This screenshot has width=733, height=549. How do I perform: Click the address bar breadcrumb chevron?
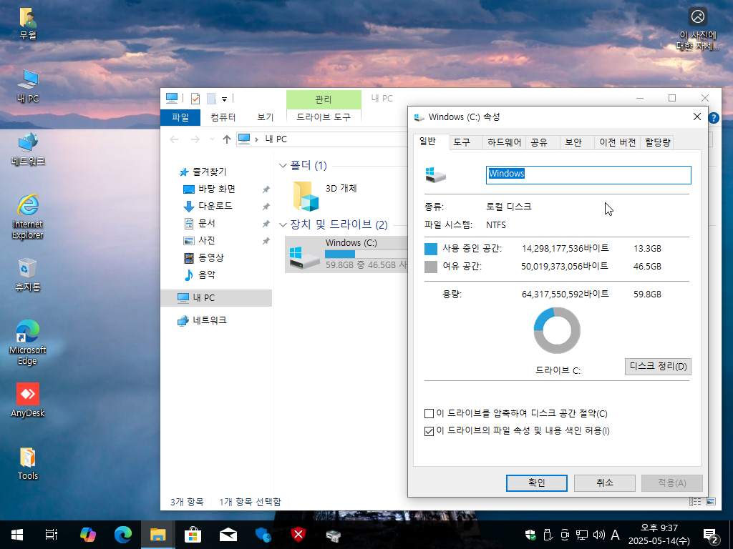click(257, 139)
